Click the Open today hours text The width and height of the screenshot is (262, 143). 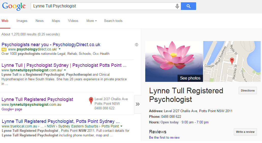coord(169,122)
